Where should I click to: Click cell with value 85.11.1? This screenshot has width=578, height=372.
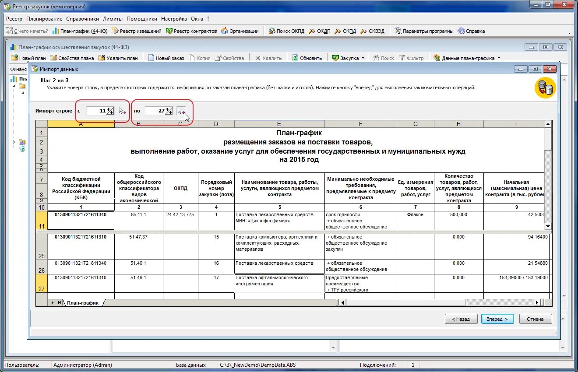tap(139, 220)
